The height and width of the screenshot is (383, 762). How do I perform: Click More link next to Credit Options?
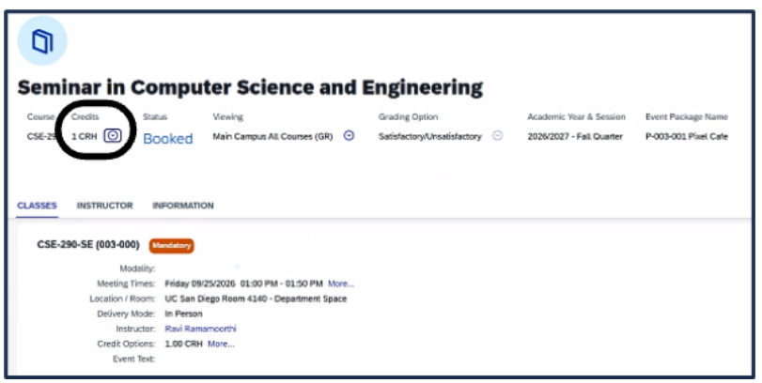click(221, 344)
